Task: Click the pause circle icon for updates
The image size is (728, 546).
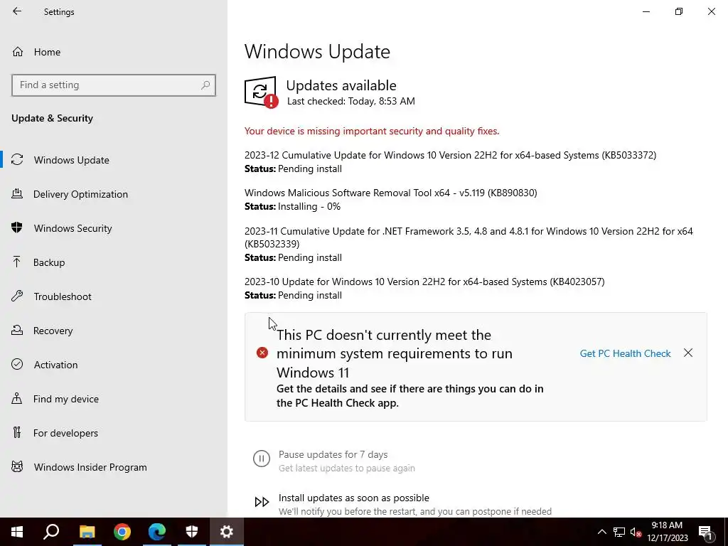Action: (262, 459)
